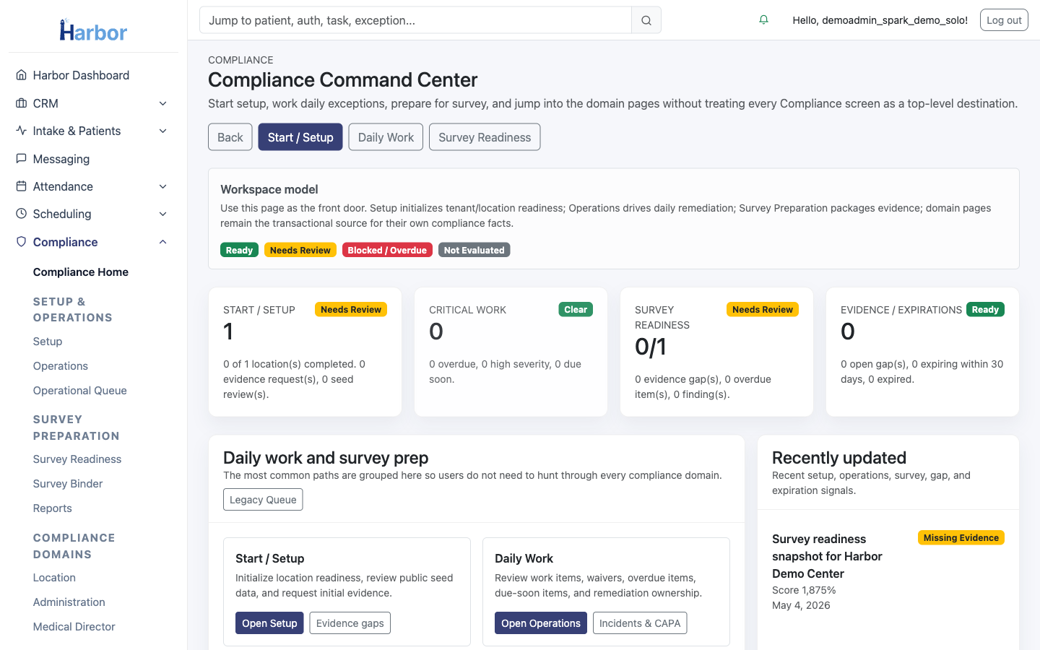Open Survey readiness snapshot for Harbor Demo Center
This screenshot has width=1040, height=650.
pyautogui.click(x=827, y=556)
